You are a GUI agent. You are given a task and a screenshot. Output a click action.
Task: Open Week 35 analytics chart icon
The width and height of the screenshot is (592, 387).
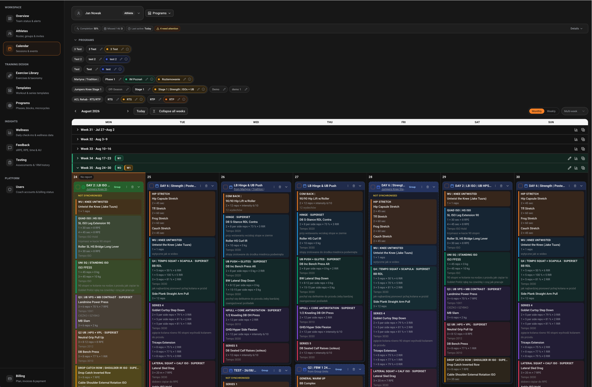coord(576,168)
